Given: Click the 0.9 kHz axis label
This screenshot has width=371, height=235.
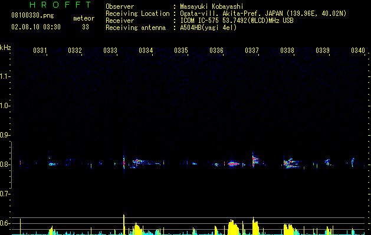Looking at the screenshot, I should tap(4, 135).
